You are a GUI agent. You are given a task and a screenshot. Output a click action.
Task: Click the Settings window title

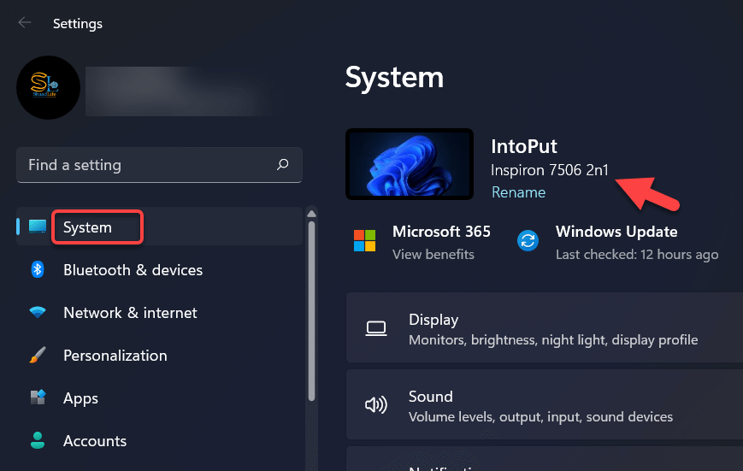tap(78, 24)
